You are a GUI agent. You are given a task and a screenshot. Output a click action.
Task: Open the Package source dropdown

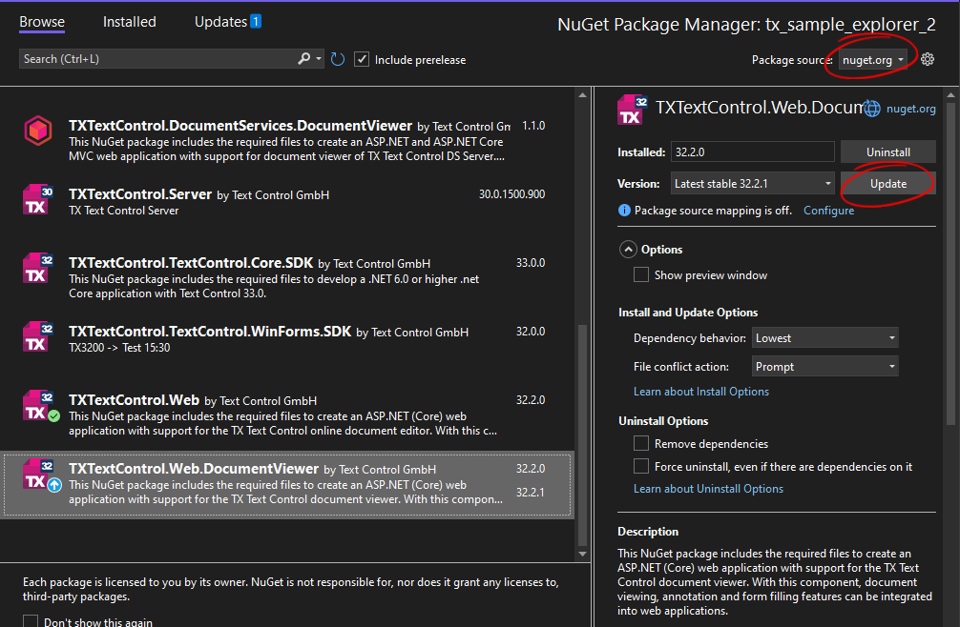[872, 60]
